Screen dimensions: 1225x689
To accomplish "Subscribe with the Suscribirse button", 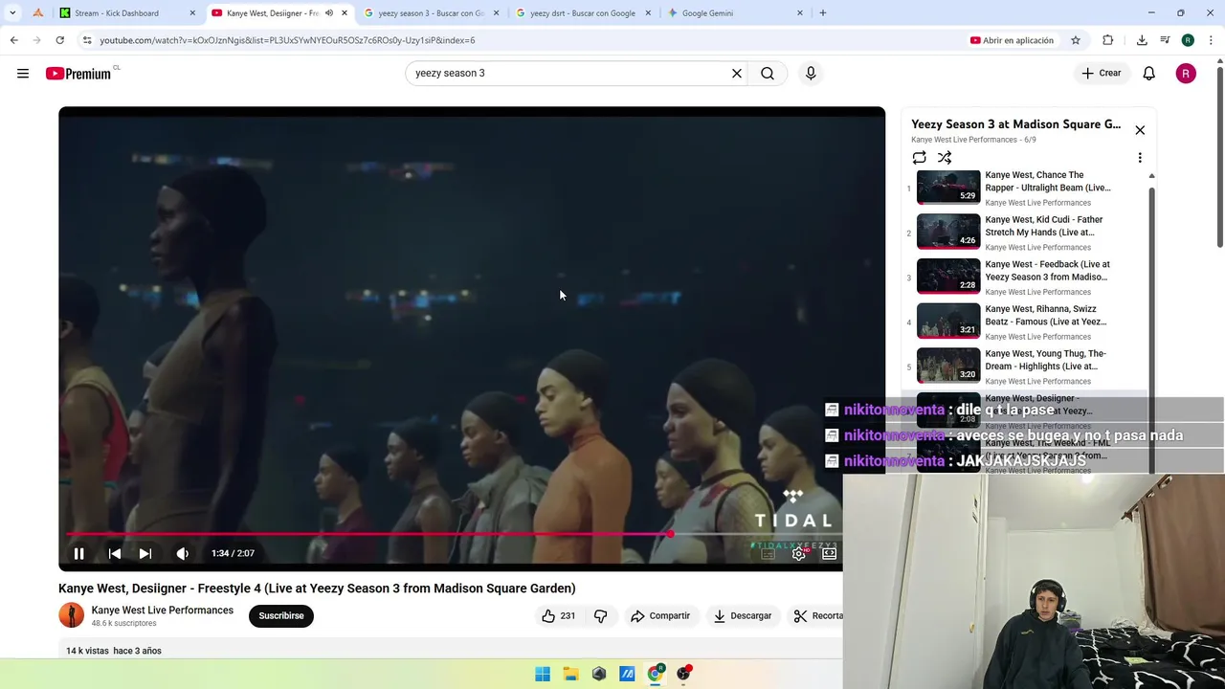I will coord(281,615).
